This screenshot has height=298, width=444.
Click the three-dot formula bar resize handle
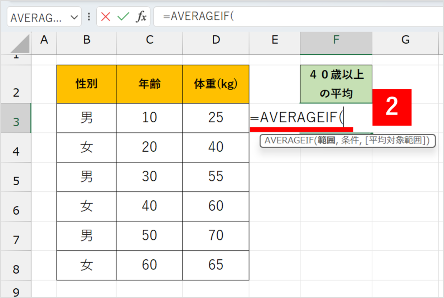click(89, 17)
